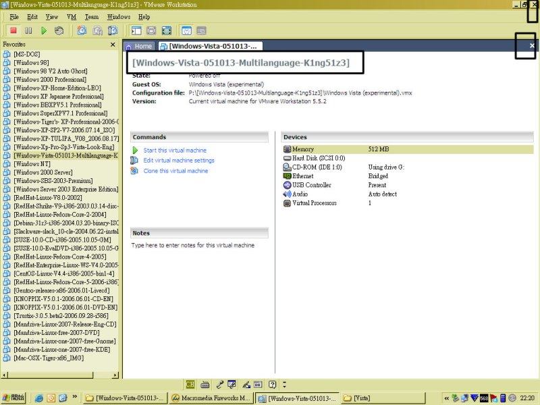Open the Edit menu
The width and height of the screenshot is (540, 405).
point(32,16)
